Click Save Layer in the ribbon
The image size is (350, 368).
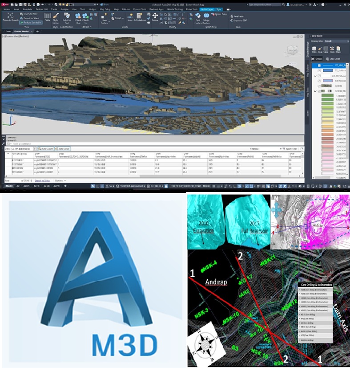[x=237, y=16]
